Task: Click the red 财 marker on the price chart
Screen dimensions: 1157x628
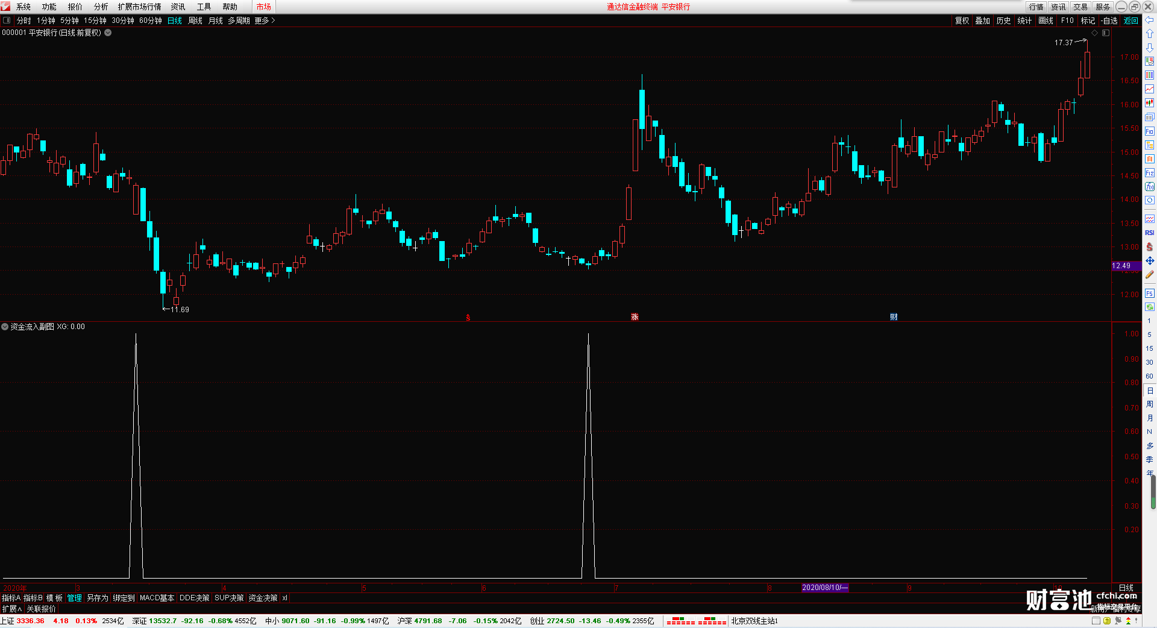Action: (x=894, y=317)
